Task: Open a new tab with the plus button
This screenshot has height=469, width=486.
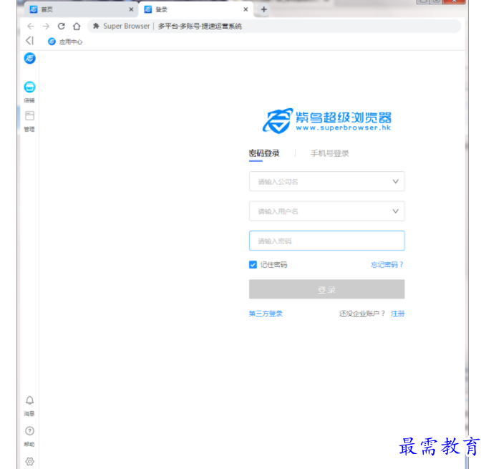Action: click(264, 9)
